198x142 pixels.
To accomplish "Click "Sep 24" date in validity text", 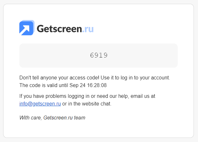I will coord(77,85).
